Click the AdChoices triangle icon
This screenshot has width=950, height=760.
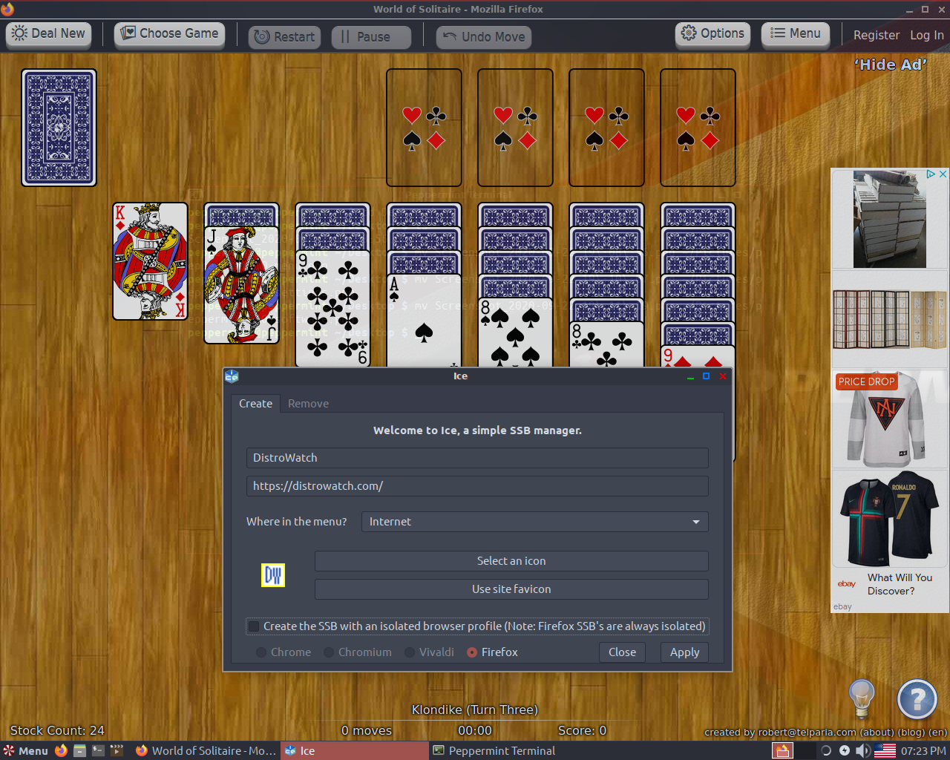[931, 174]
